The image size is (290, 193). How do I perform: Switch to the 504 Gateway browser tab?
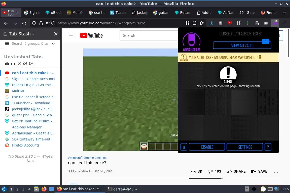coord(247,13)
